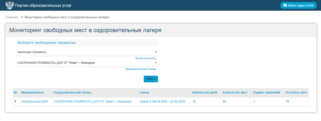Select the 18 days cell
The image size is (321, 121).
(x=206, y=102)
